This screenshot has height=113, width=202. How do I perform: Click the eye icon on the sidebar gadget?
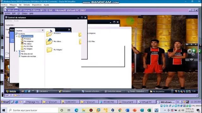192,60
